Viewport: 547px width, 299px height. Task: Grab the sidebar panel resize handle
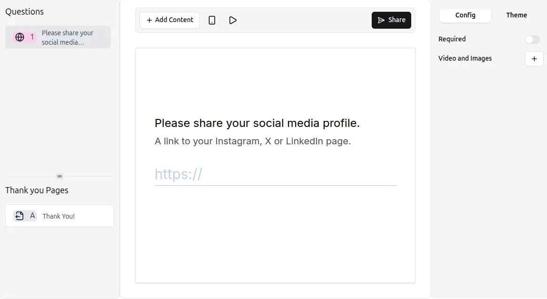[x=60, y=176]
